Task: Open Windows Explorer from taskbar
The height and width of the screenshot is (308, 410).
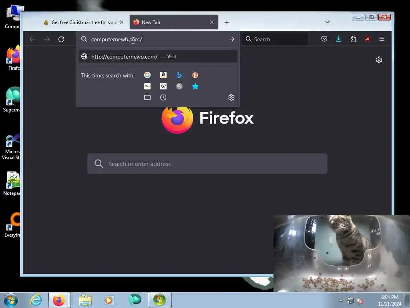Action: pos(86,300)
